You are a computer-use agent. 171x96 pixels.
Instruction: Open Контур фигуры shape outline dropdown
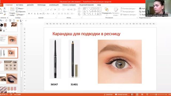click(x=128, y=11)
